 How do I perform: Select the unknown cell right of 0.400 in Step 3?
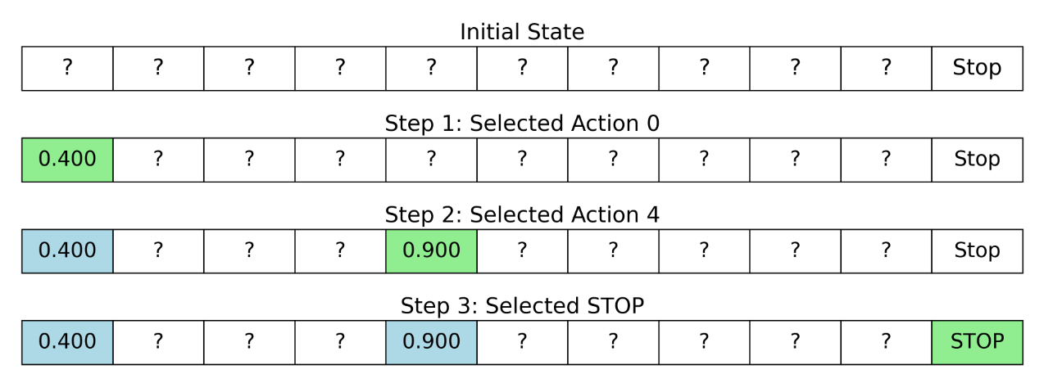(x=158, y=342)
